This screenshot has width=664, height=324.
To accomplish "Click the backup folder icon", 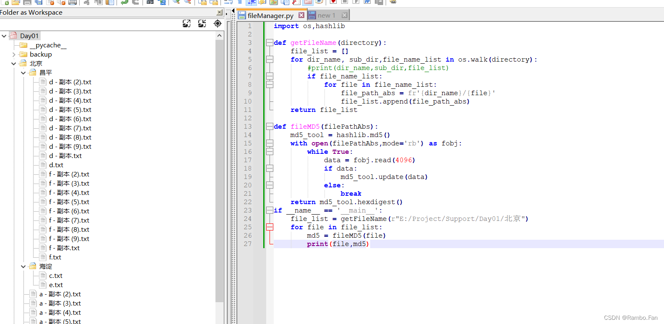I will [23, 54].
